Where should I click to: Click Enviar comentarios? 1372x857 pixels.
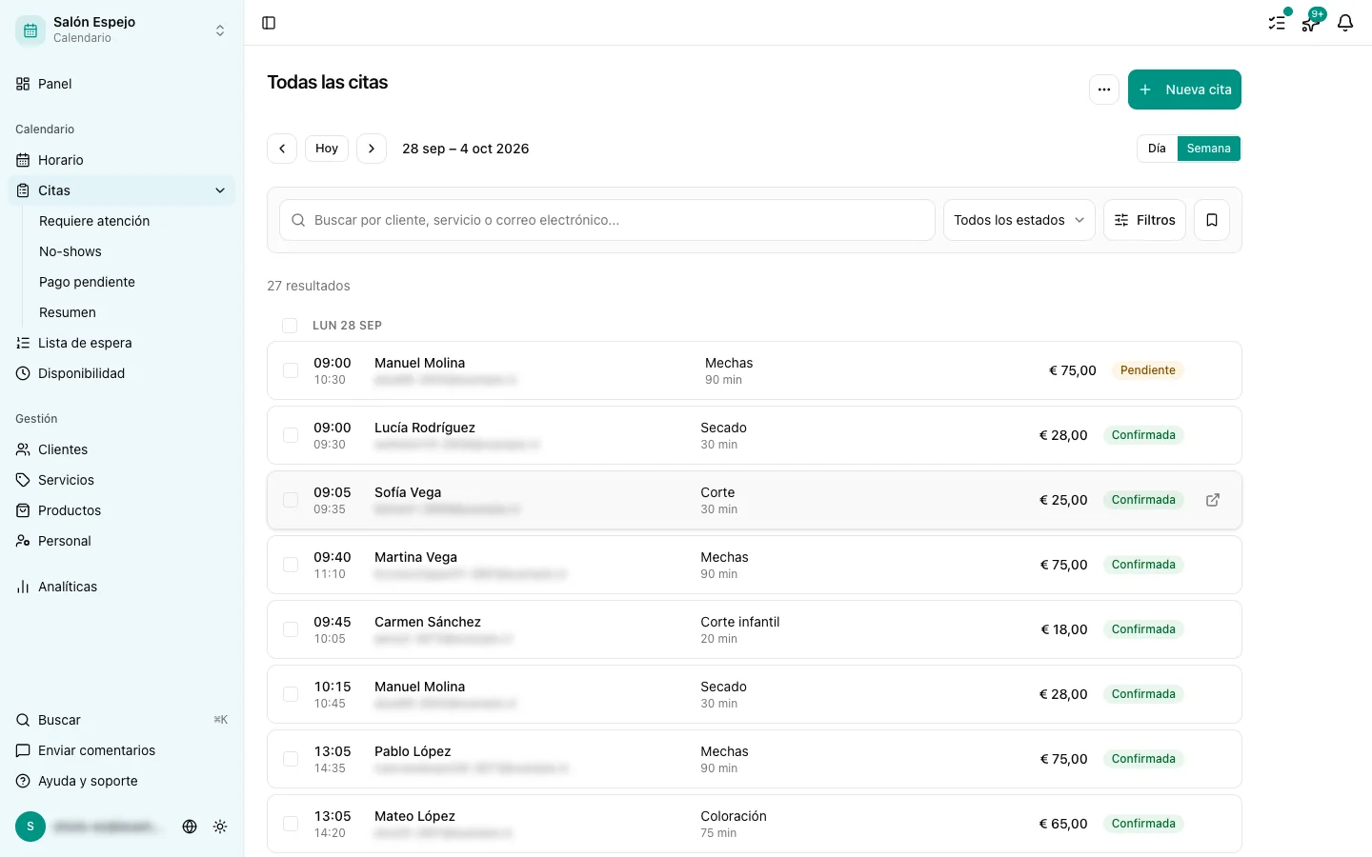pos(122,750)
